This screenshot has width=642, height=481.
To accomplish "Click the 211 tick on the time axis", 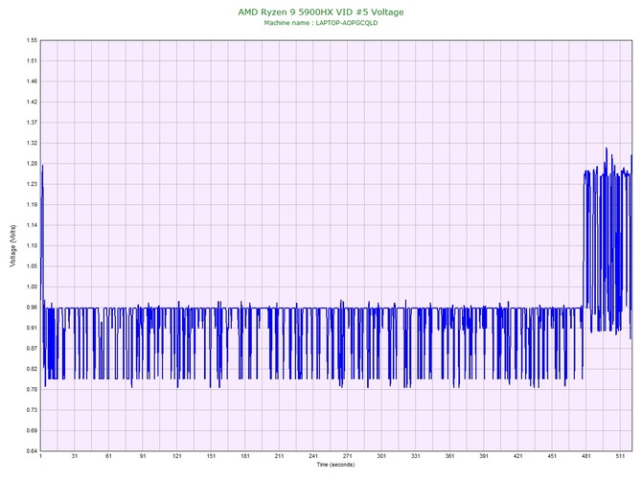I will [279, 456].
